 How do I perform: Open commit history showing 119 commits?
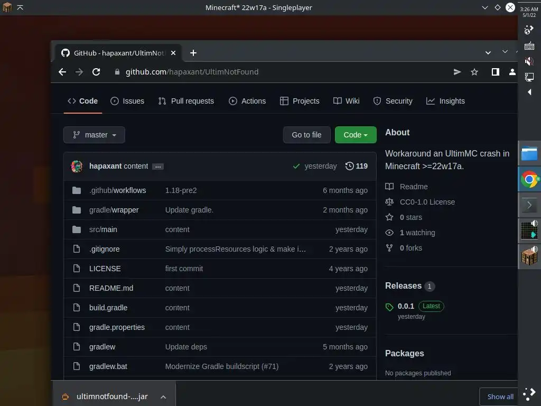coord(357,166)
